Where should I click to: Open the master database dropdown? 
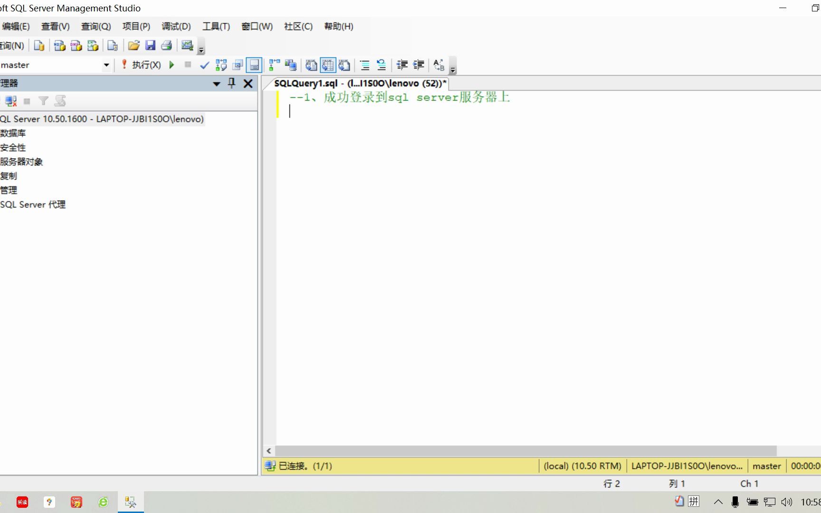coord(106,65)
